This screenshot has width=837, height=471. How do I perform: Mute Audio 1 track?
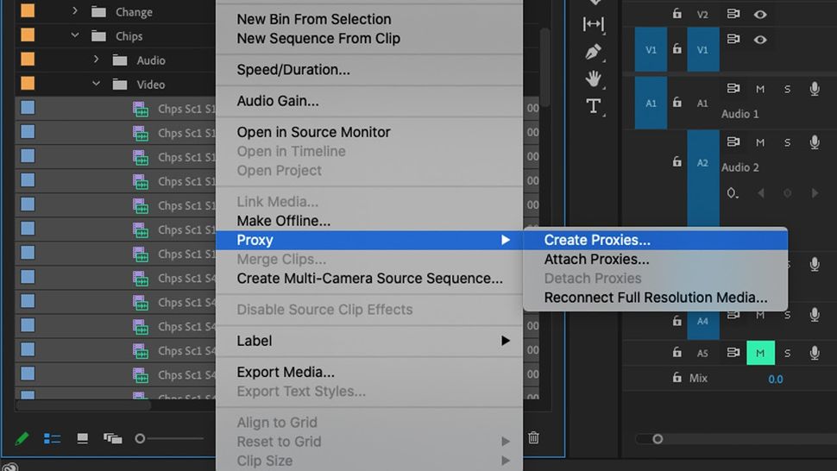tap(760, 89)
